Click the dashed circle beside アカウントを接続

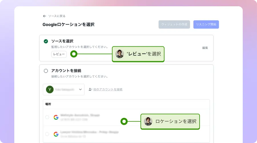pos(46,71)
